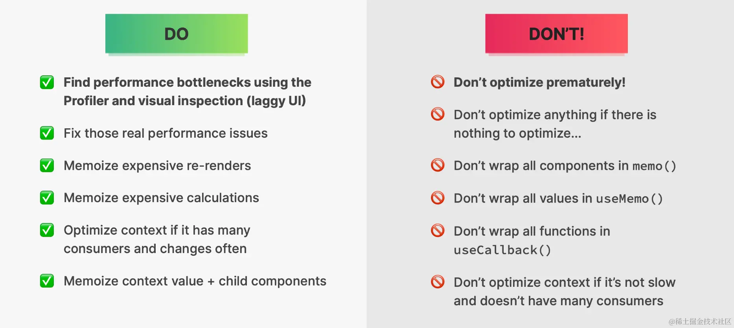734x328 pixels.
Task: Tap the prohibited icon for the useCallback() item
Action: coord(438,230)
